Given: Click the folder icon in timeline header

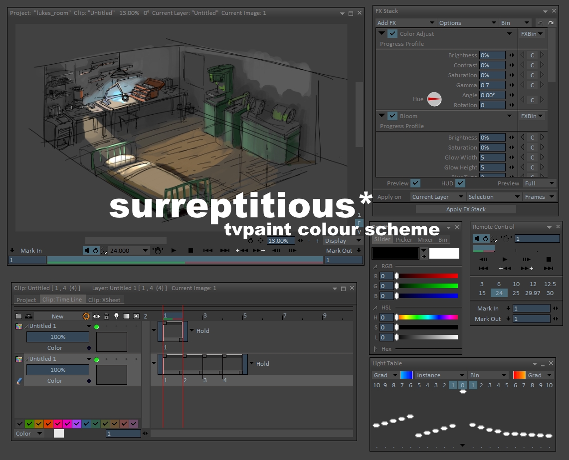Looking at the screenshot, I should pos(18,316).
